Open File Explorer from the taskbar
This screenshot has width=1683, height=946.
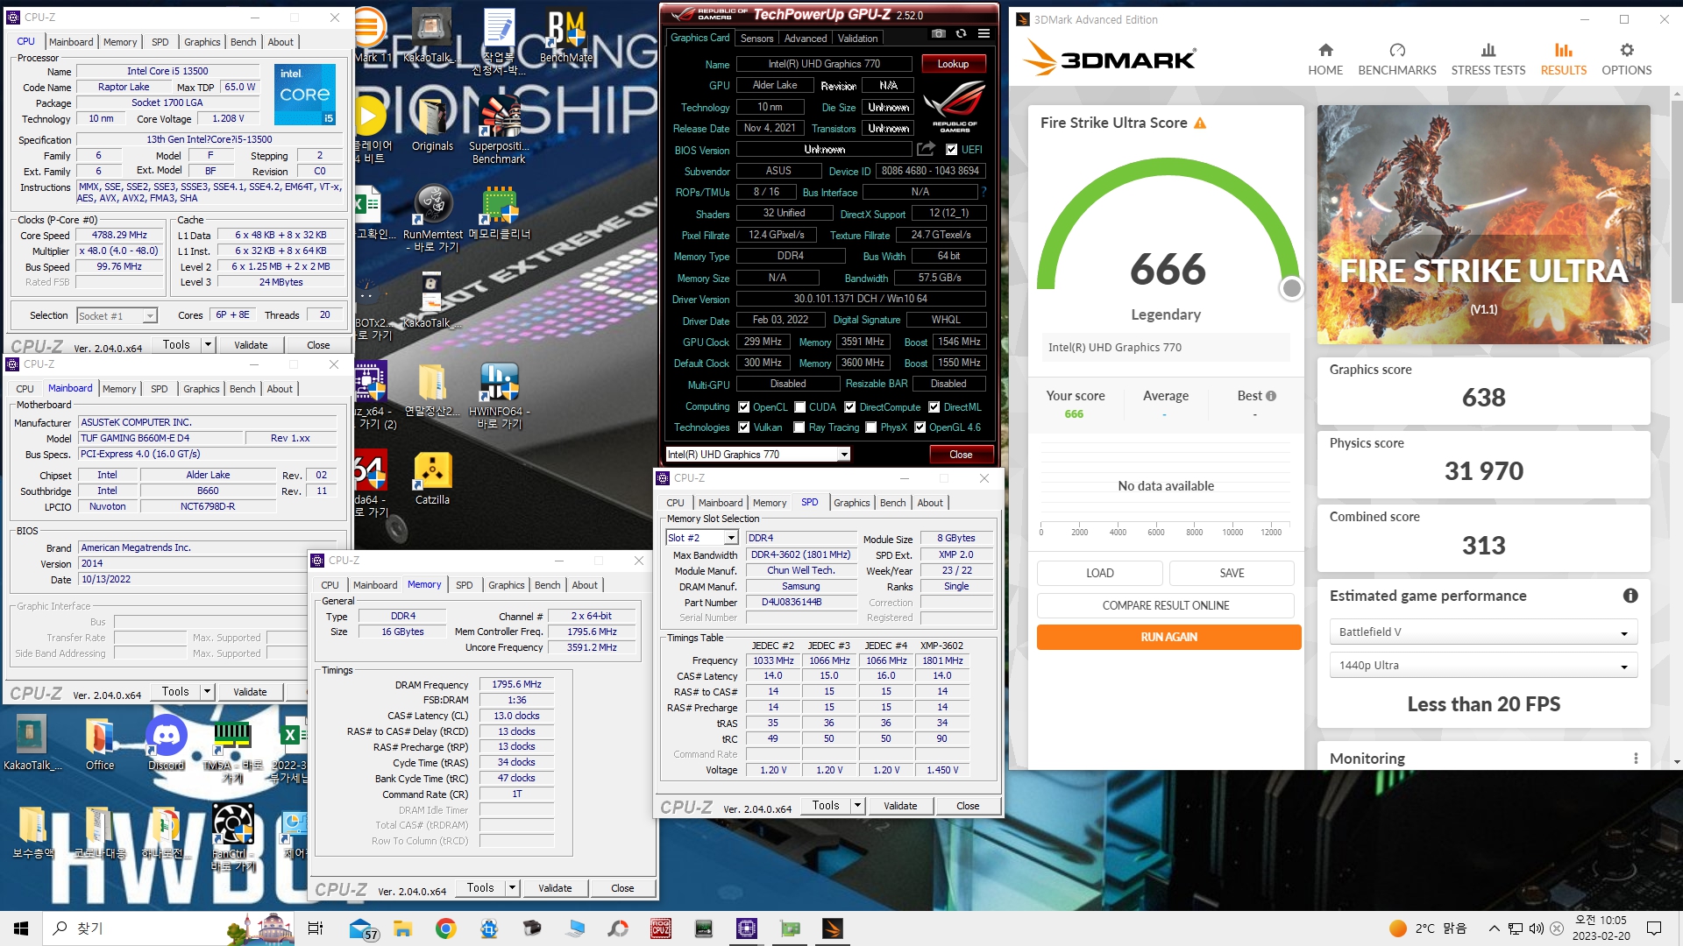[402, 928]
